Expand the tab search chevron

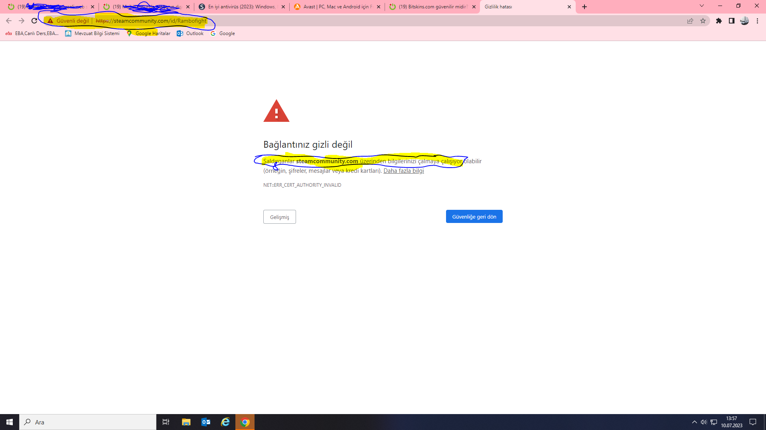702,6
